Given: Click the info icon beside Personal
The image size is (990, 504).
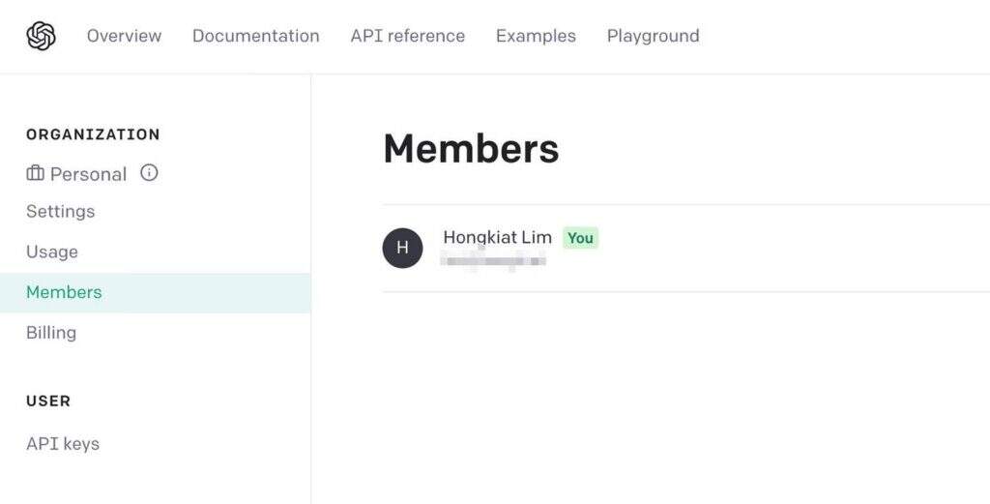Looking at the screenshot, I should [x=149, y=173].
